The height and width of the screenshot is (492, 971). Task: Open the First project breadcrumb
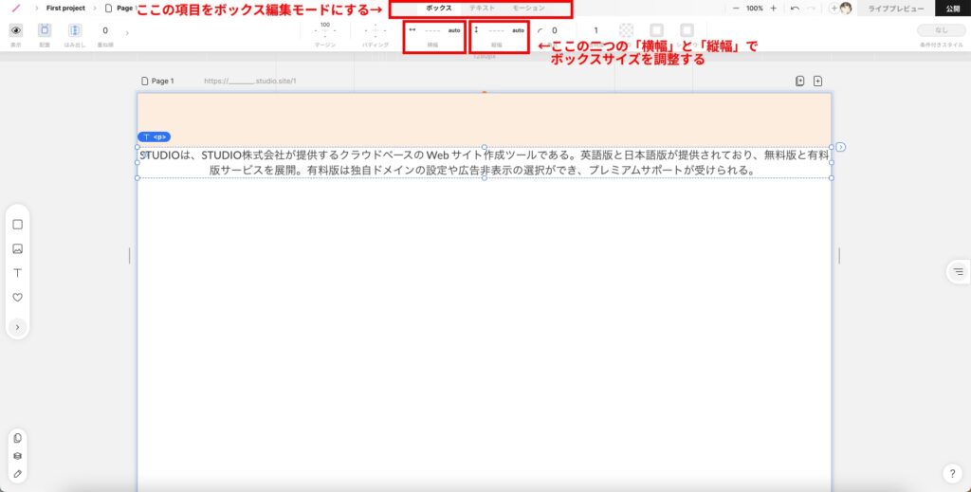(65, 9)
